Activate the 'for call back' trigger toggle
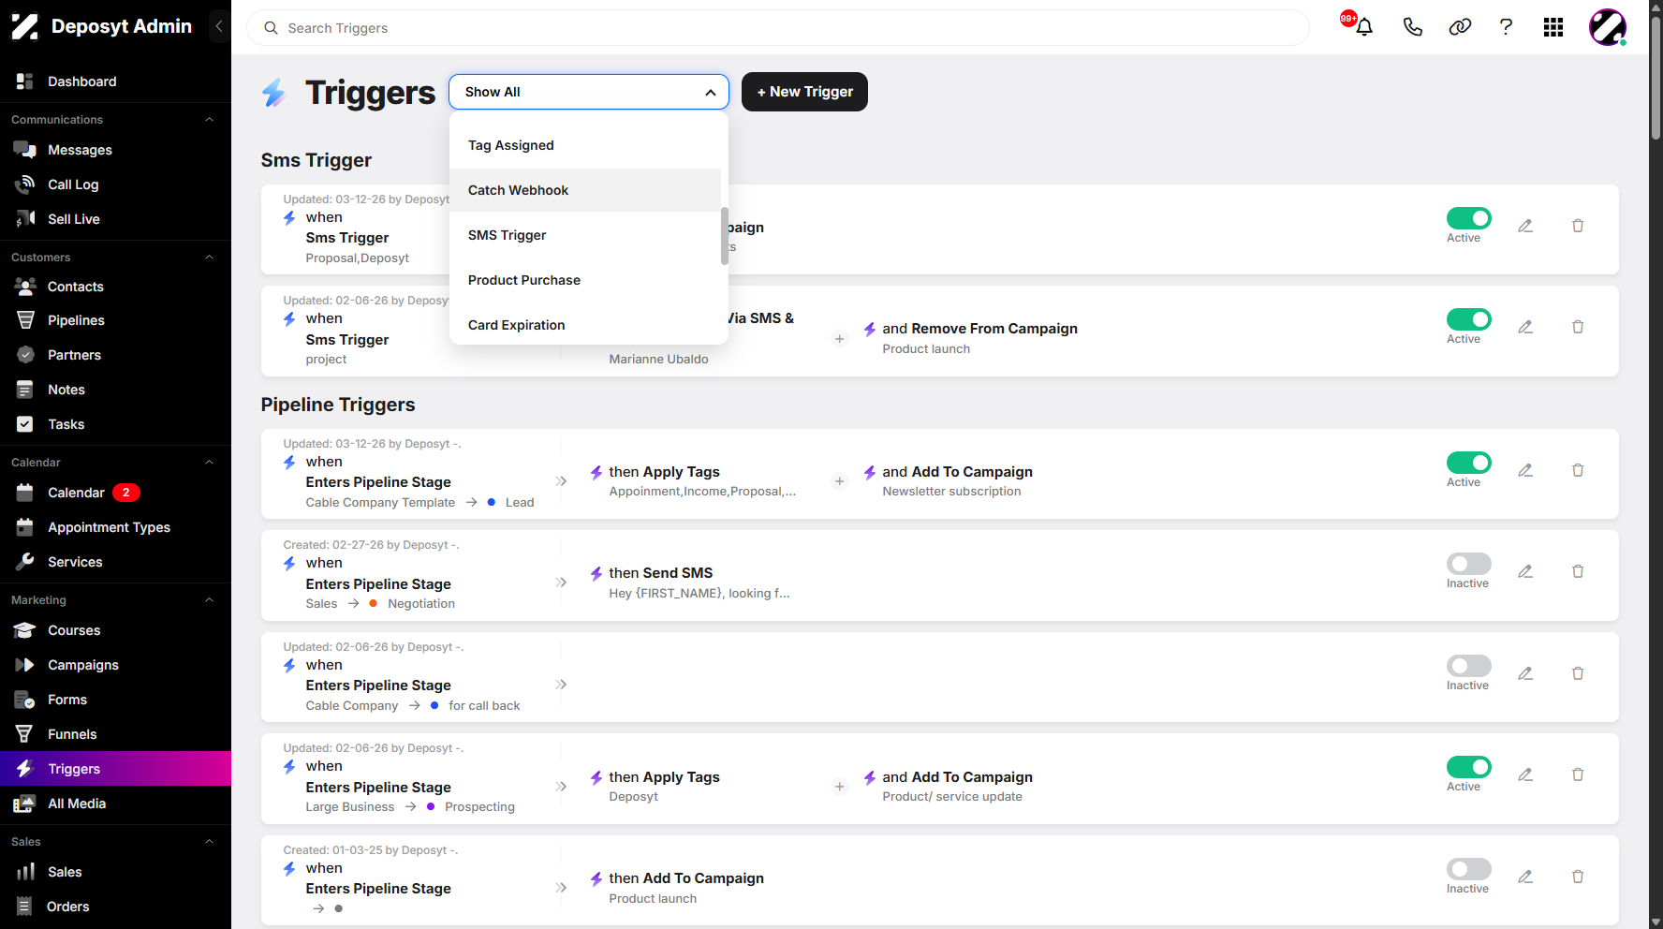 tap(1469, 666)
